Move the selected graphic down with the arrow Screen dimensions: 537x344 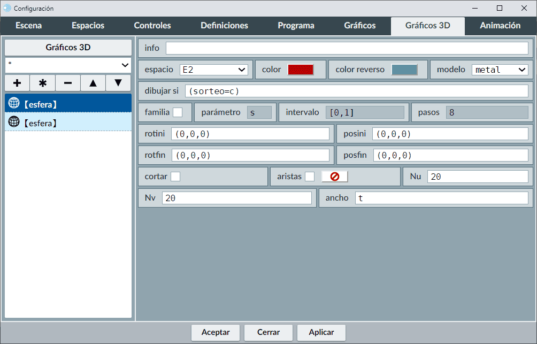coord(118,83)
